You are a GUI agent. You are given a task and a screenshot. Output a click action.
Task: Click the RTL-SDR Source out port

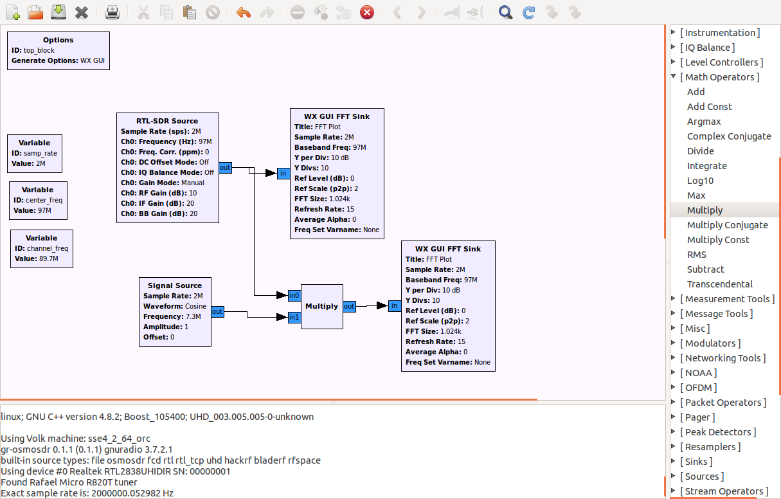(225, 168)
